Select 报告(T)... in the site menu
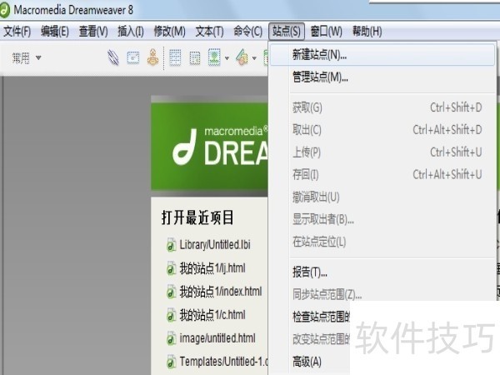This screenshot has width=500, height=375. click(382, 272)
